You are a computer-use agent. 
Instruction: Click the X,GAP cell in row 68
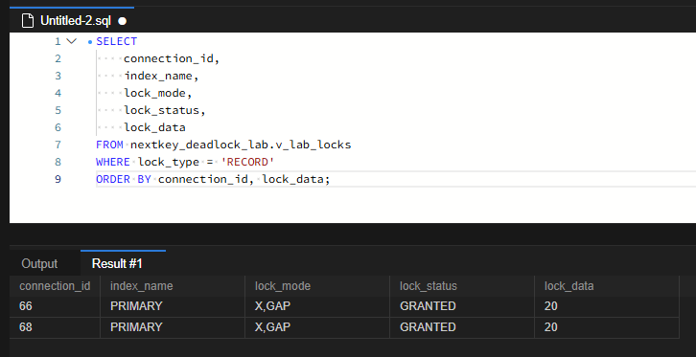(317, 327)
